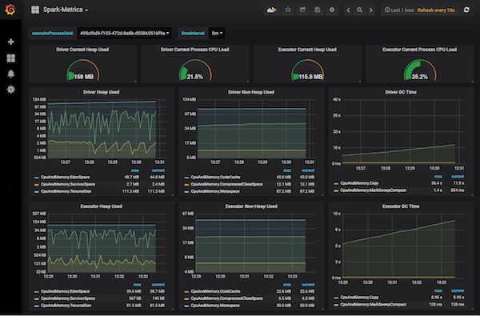Image resolution: width=480 pixels, height=316 pixels.
Task: Shift time range backward with left arrow
Action: click(348, 10)
